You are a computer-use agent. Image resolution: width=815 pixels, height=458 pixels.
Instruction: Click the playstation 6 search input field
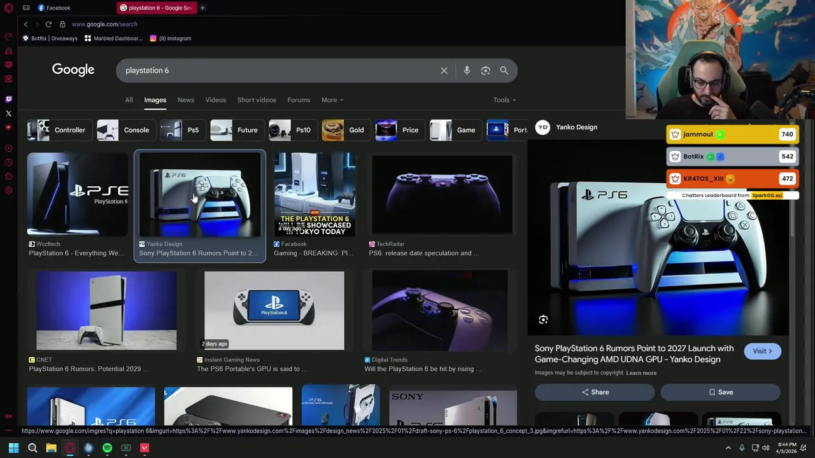[277, 71]
